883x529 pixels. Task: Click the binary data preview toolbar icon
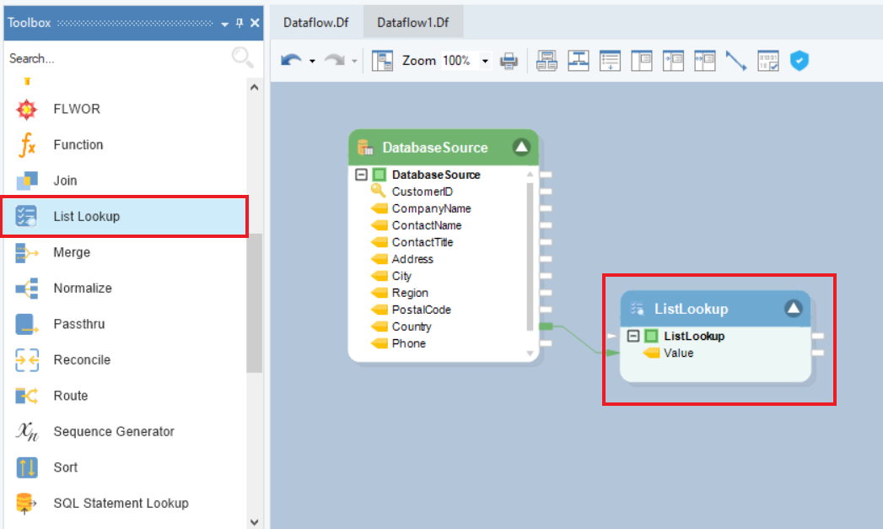768,61
